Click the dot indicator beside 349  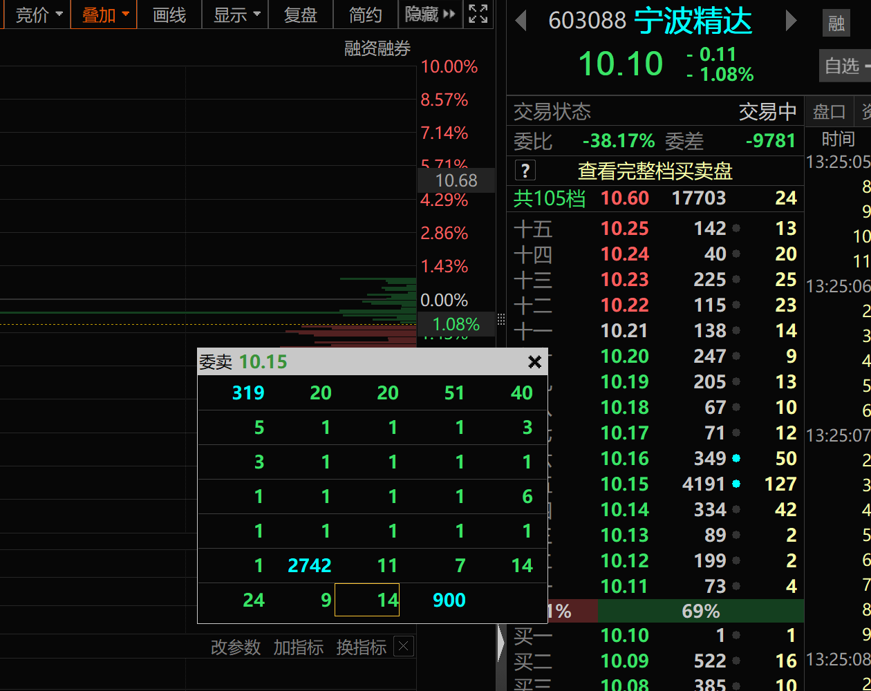pos(736,458)
